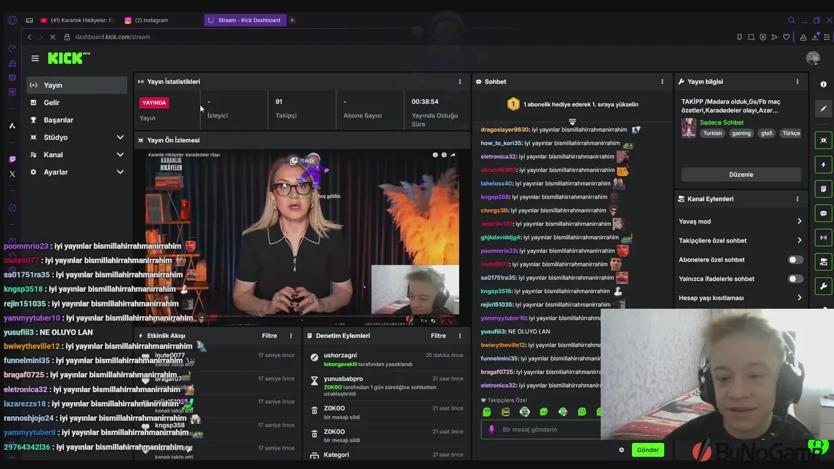Click the share arrow in stream preview
Viewport: 834px width, 469px height.
pos(453,155)
